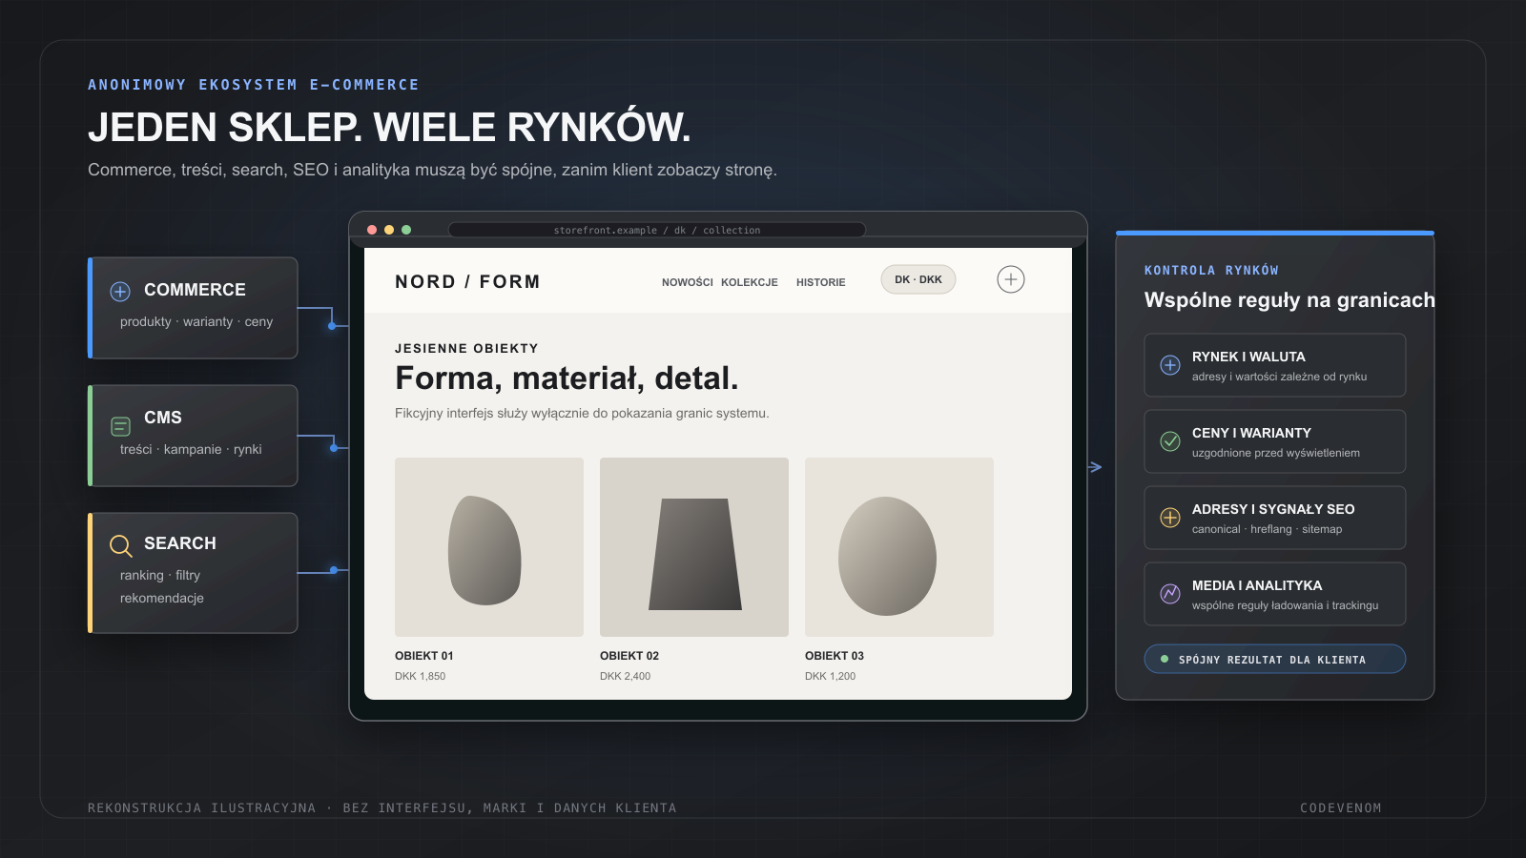Click the DKK 1,850 price

421,676
